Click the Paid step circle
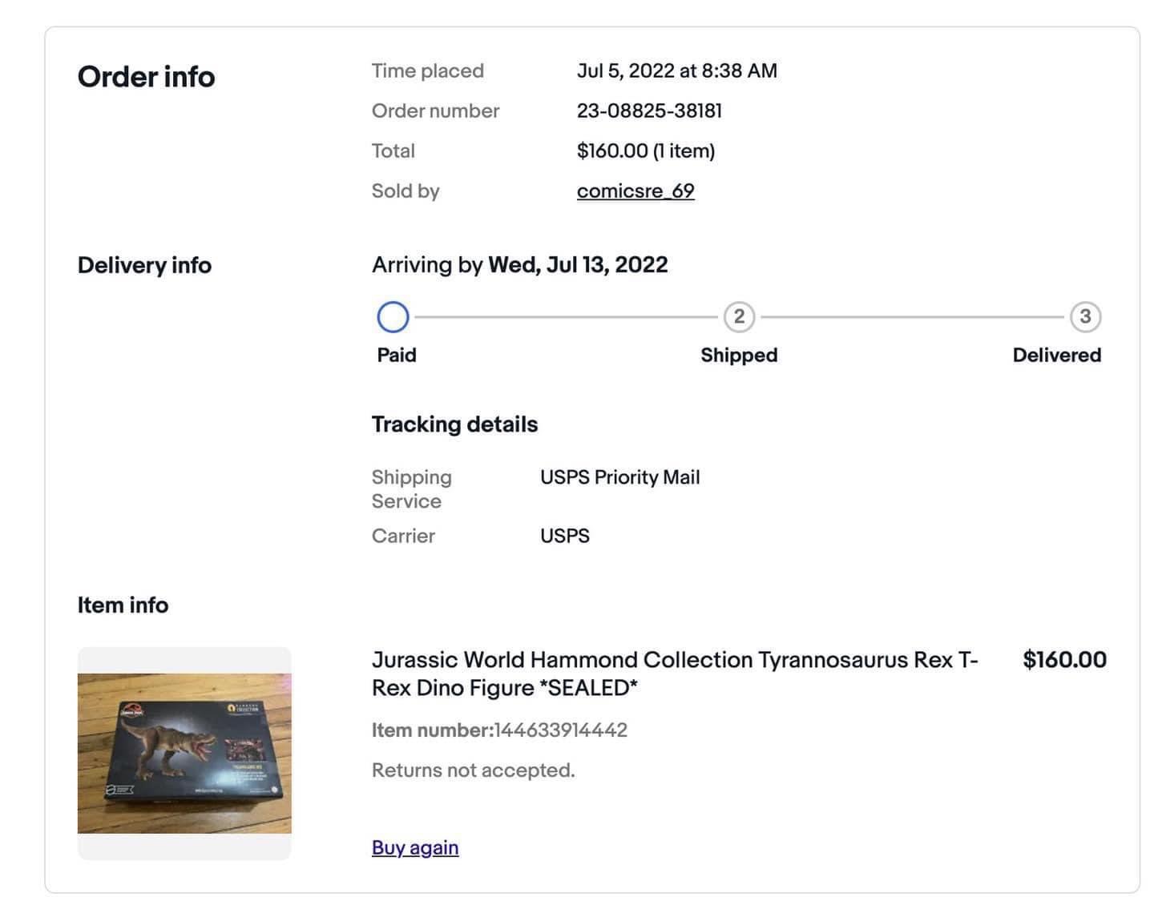The image size is (1154, 913). [x=393, y=317]
